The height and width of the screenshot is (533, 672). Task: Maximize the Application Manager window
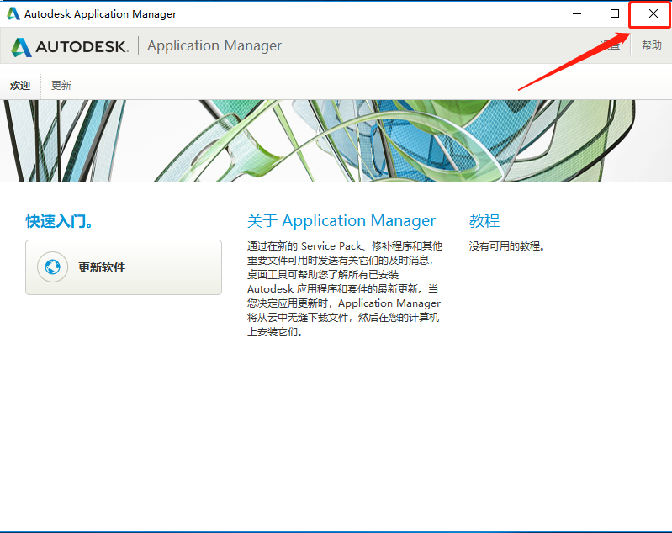click(615, 13)
